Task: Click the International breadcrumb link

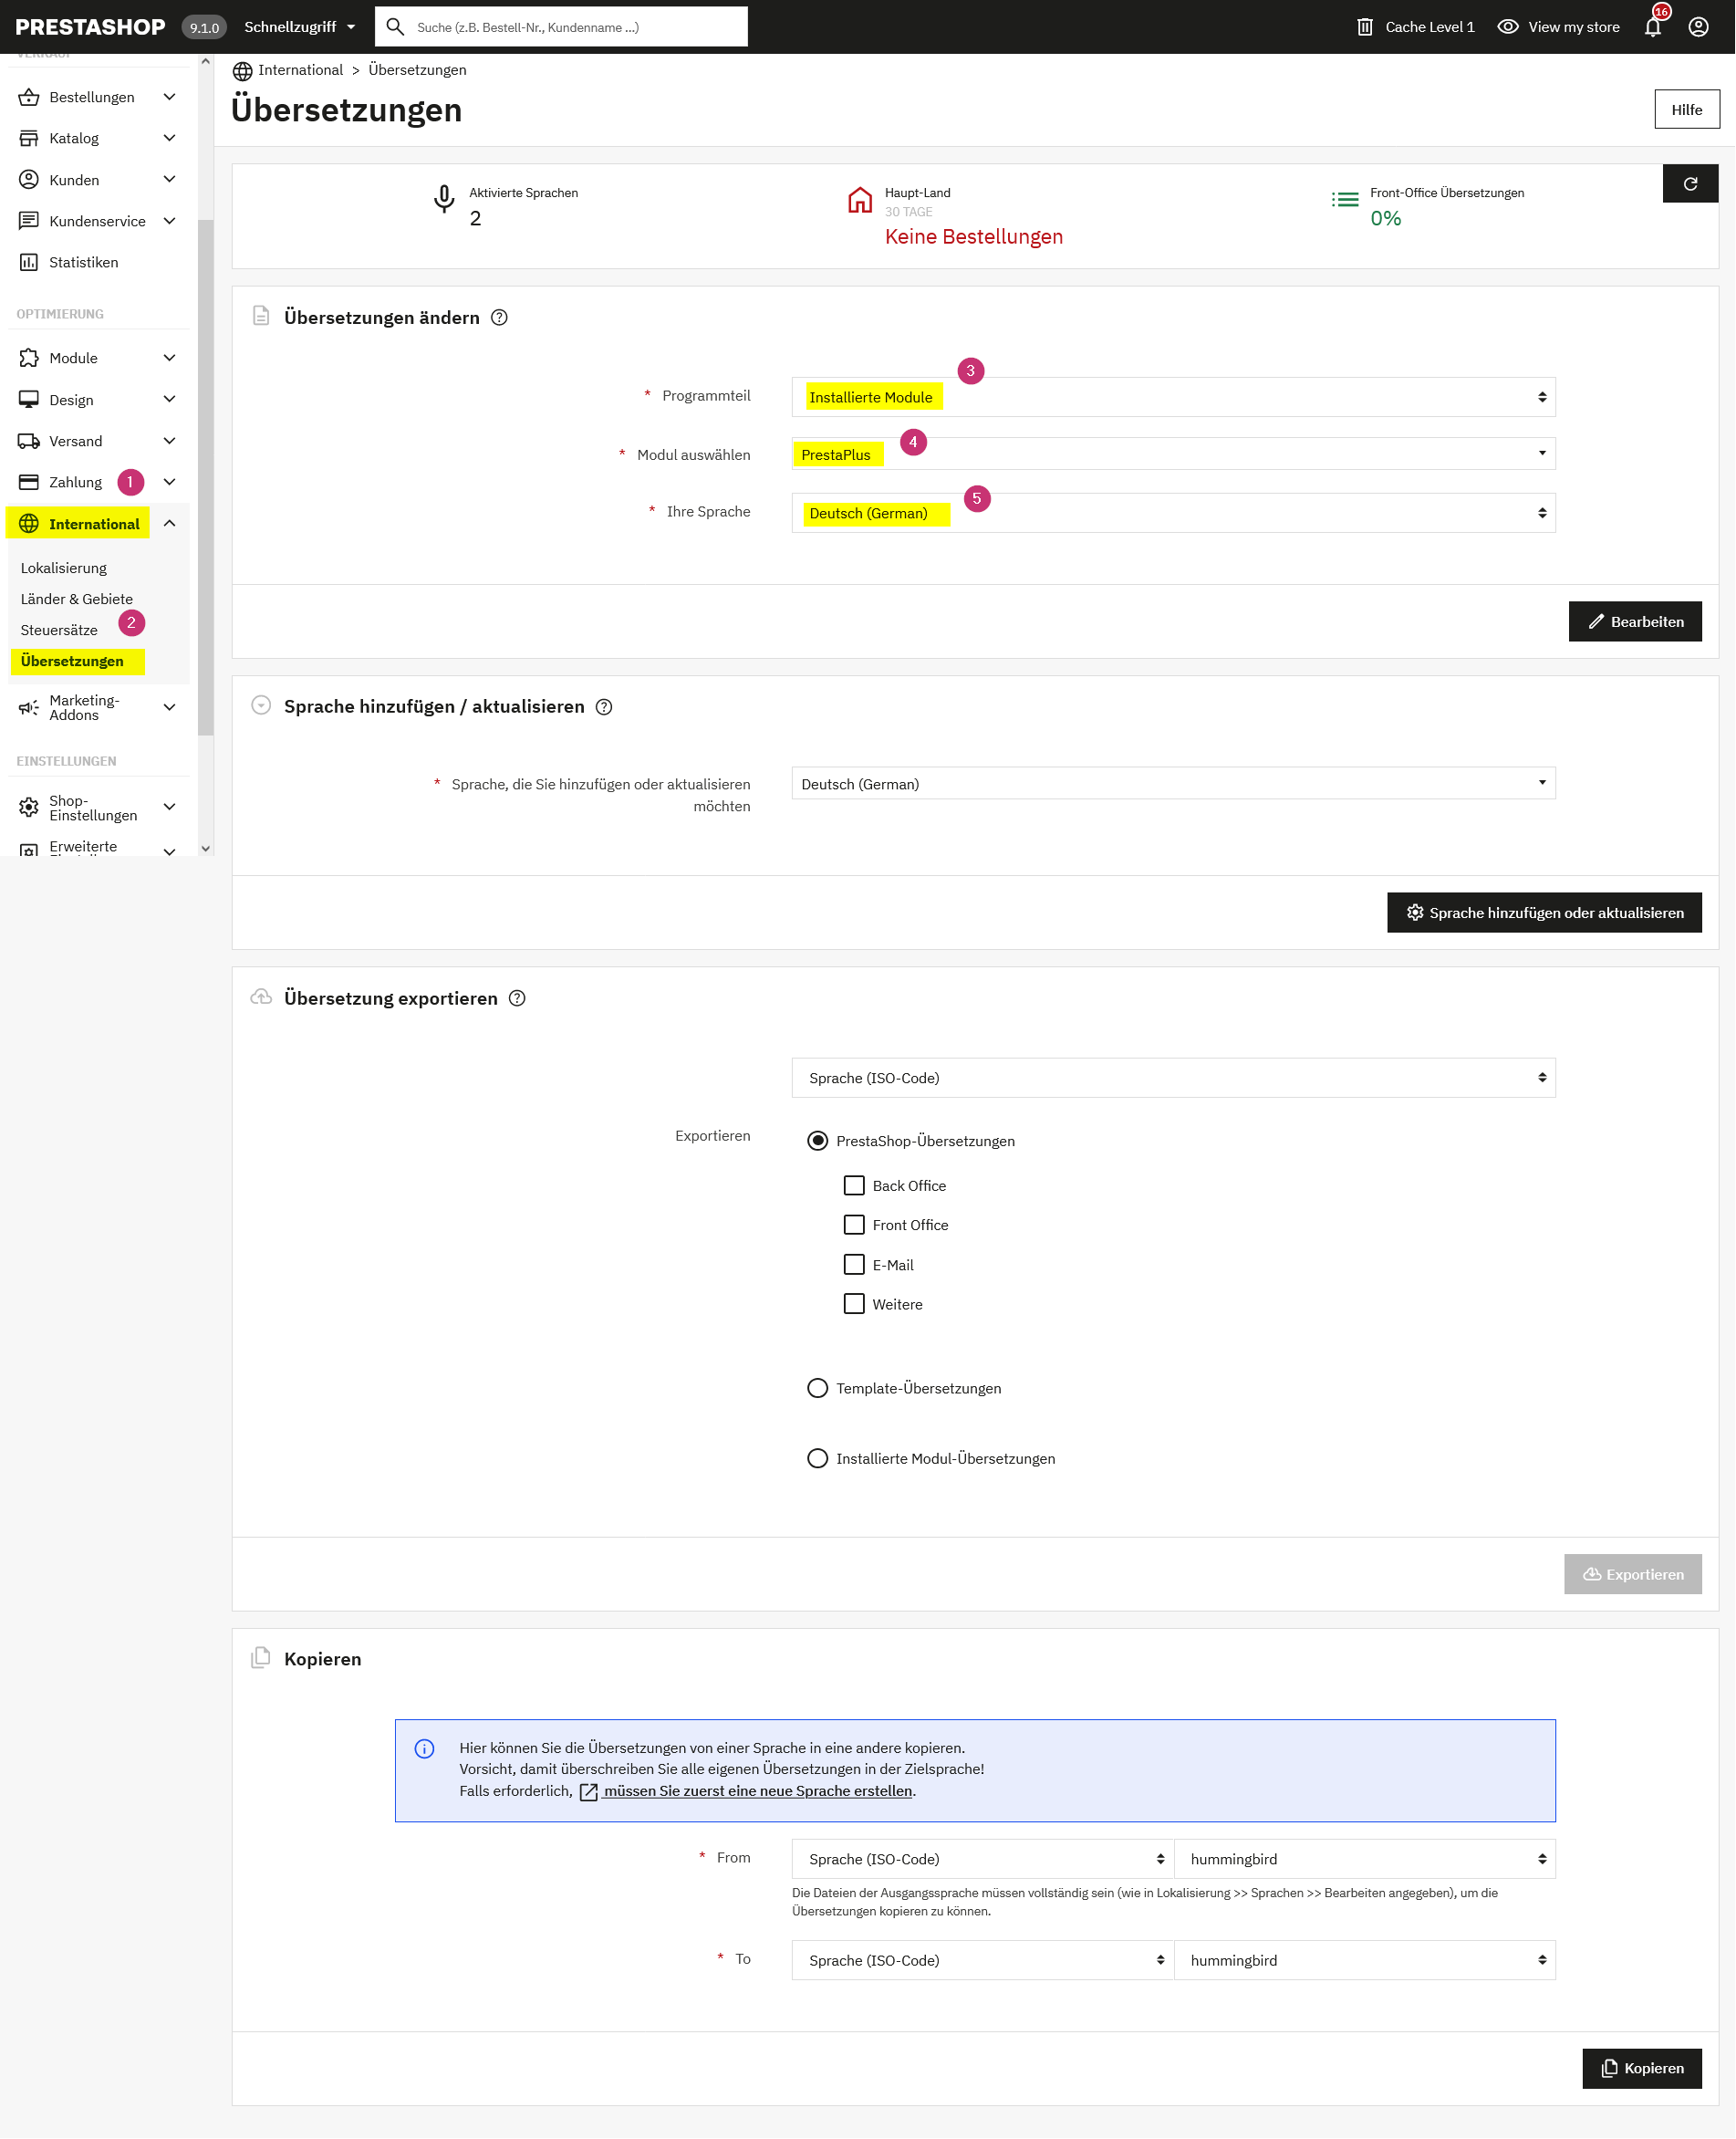Action: click(x=300, y=70)
